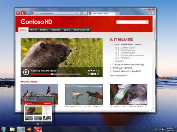Open the address bar dropdown arrow
Screen dimensions: 177x132
coord(79,13)
